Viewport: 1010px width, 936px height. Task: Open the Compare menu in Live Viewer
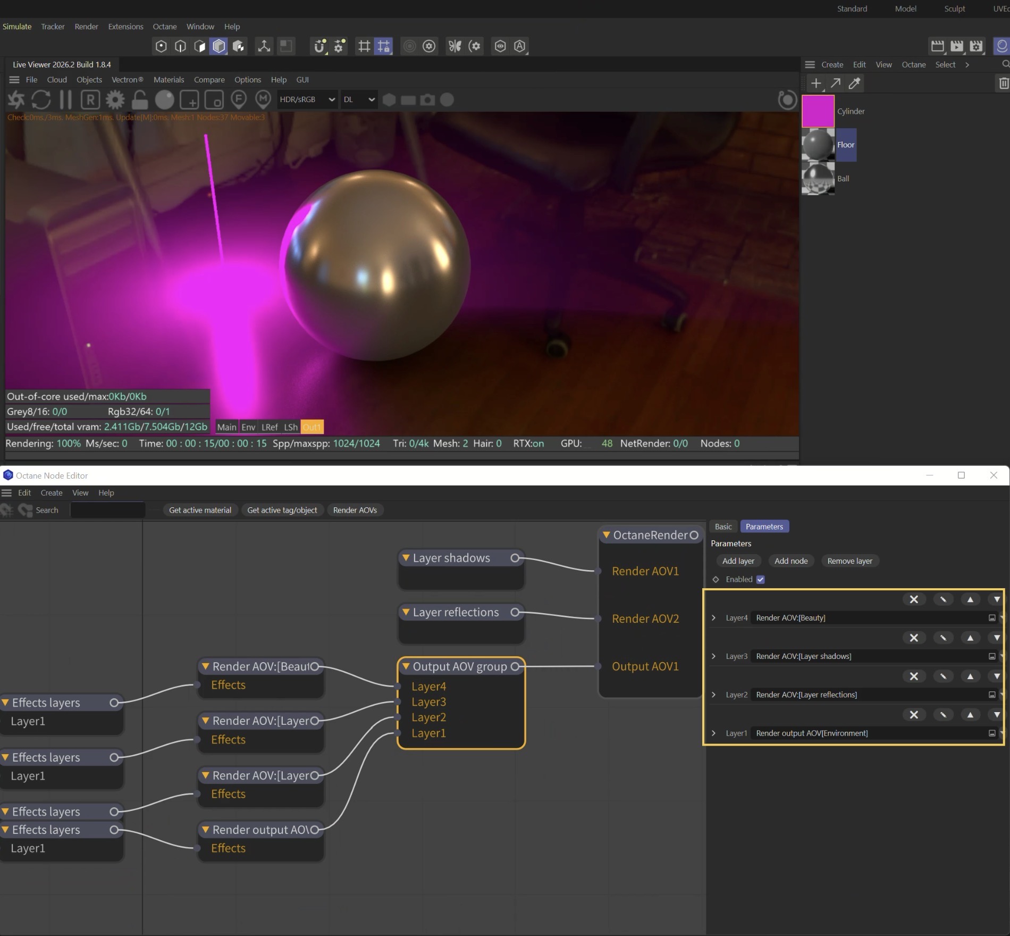209,80
